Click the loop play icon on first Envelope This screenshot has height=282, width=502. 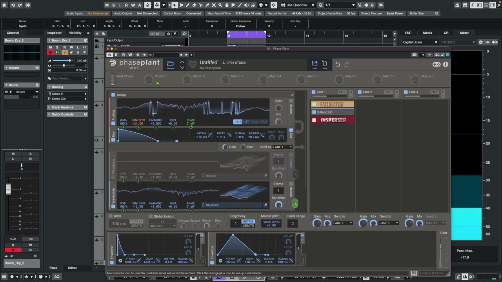(120, 261)
